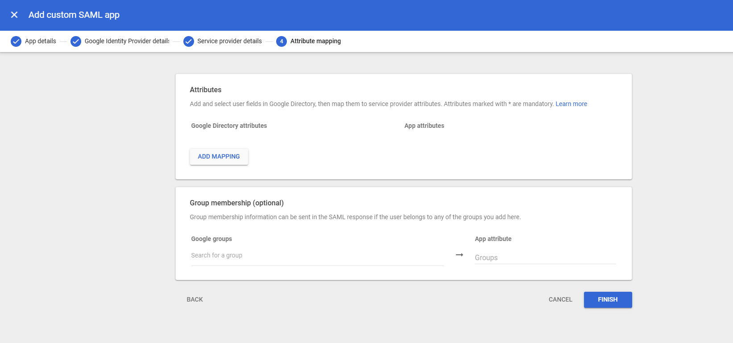Go to the App details step label
This screenshot has height=343, width=733.
[x=41, y=41]
